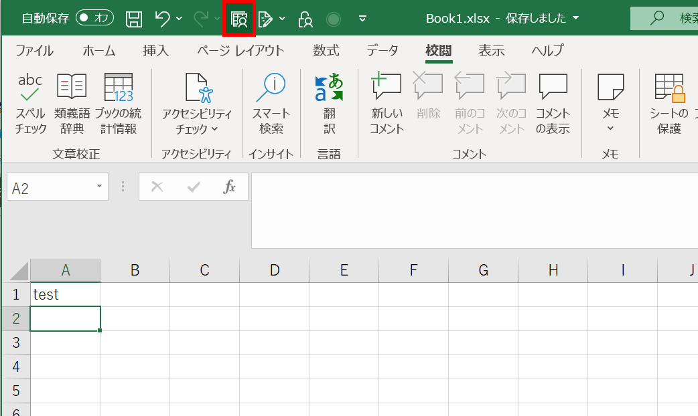Run スペルチェック spell check

pyautogui.click(x=30, y=104)
